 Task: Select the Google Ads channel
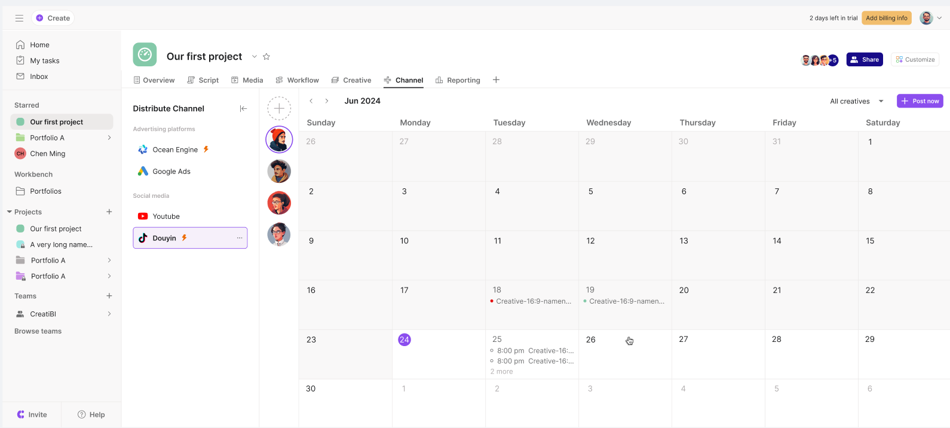(171, 172)
